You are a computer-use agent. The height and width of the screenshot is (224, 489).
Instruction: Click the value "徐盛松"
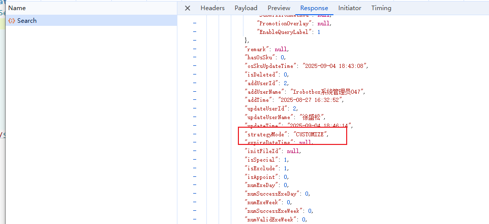pos(312,117)
